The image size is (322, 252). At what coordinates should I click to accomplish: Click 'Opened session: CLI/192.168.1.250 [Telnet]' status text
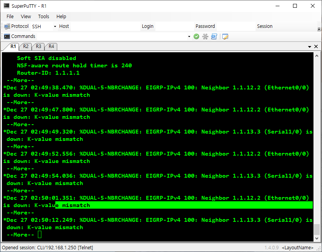point(48,247)
